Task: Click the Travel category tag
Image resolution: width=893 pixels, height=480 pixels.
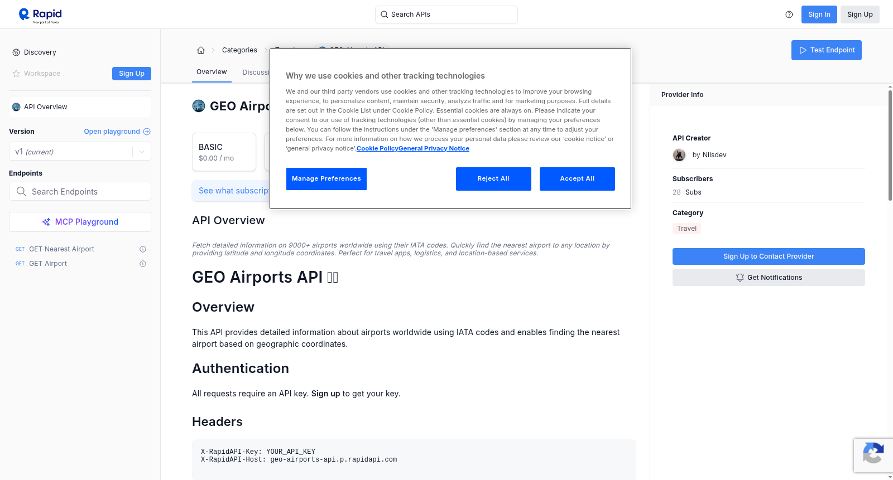Action: 686,229
